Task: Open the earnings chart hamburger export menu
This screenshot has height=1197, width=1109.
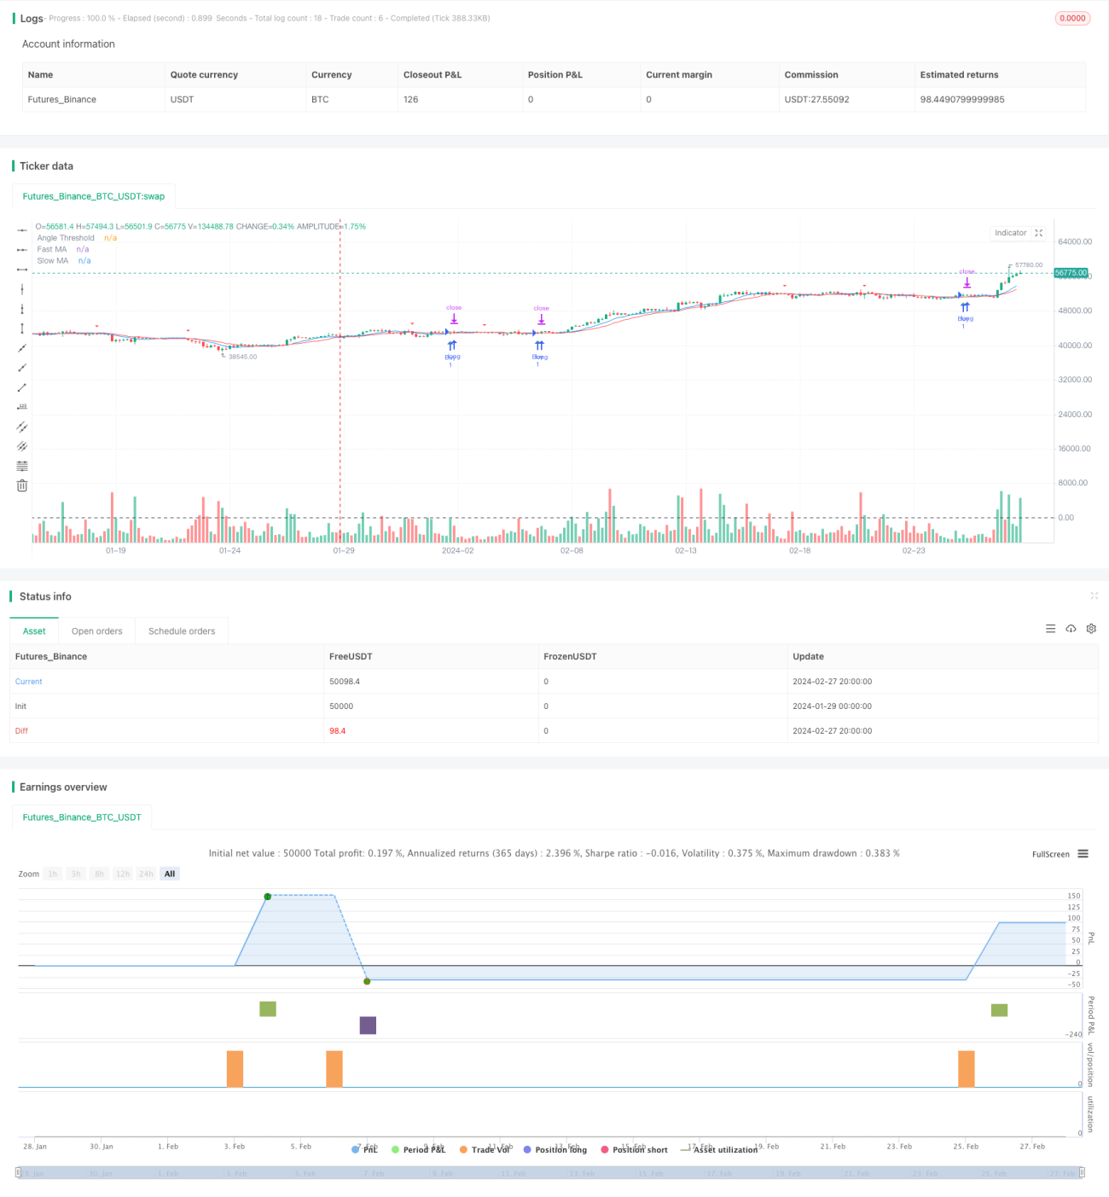Action: [x=1083, y=854]
